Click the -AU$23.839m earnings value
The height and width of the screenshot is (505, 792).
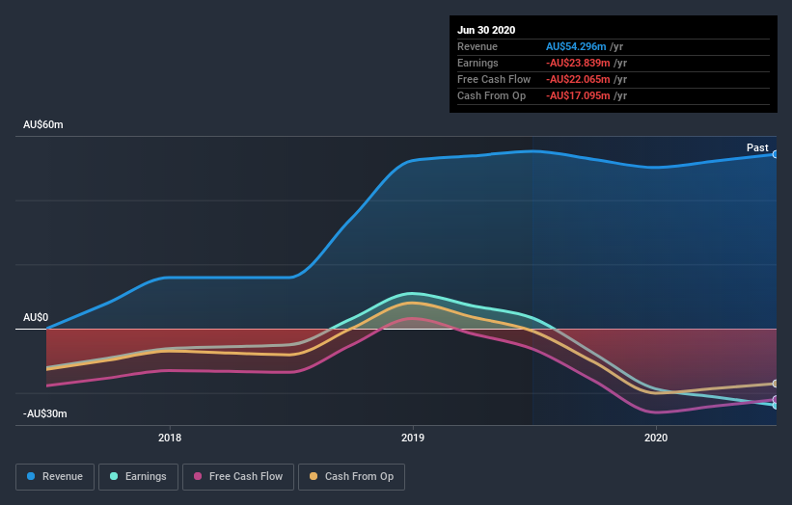pos(578,63)
